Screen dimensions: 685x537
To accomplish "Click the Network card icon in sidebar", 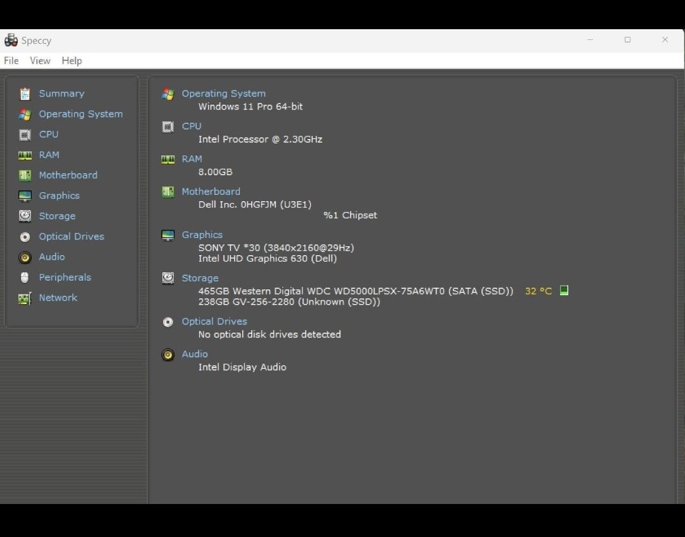I will pyautogui.click(x=25, y=298).
